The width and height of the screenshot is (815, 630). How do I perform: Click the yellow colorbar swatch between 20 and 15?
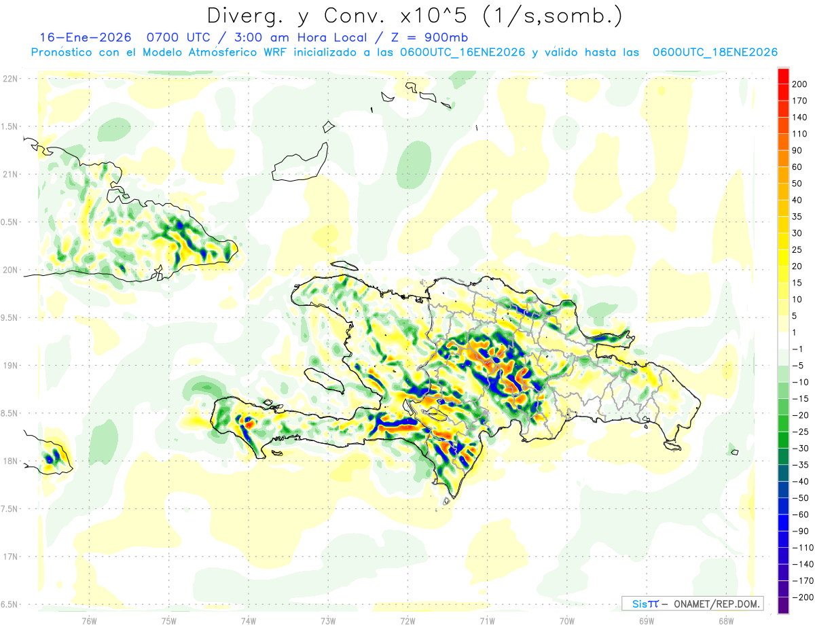pyautogui.click(x=783, y=275)
